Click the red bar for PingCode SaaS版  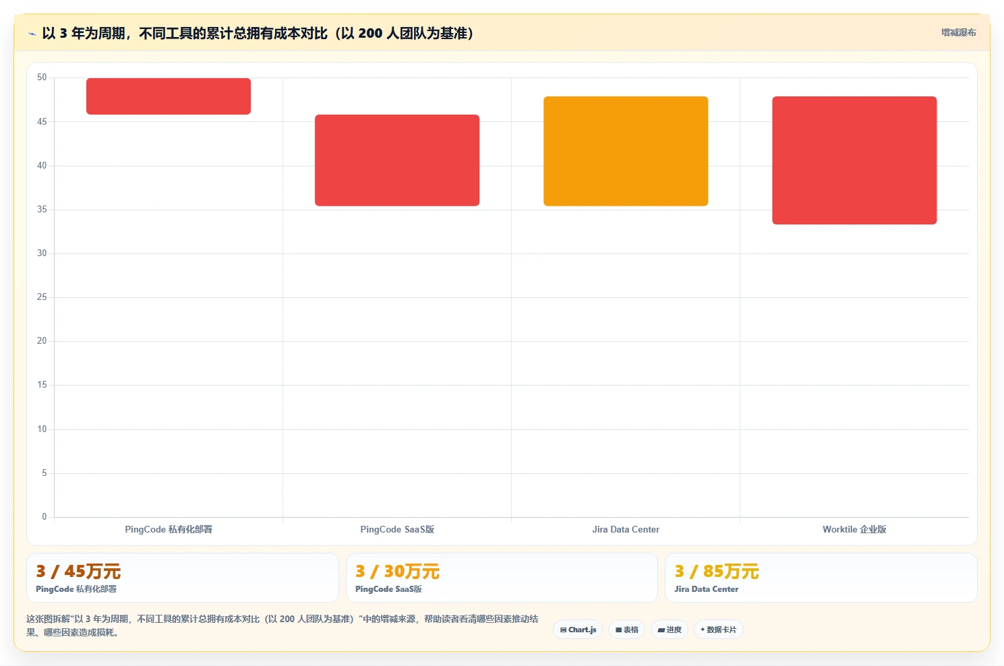[397, 160]
